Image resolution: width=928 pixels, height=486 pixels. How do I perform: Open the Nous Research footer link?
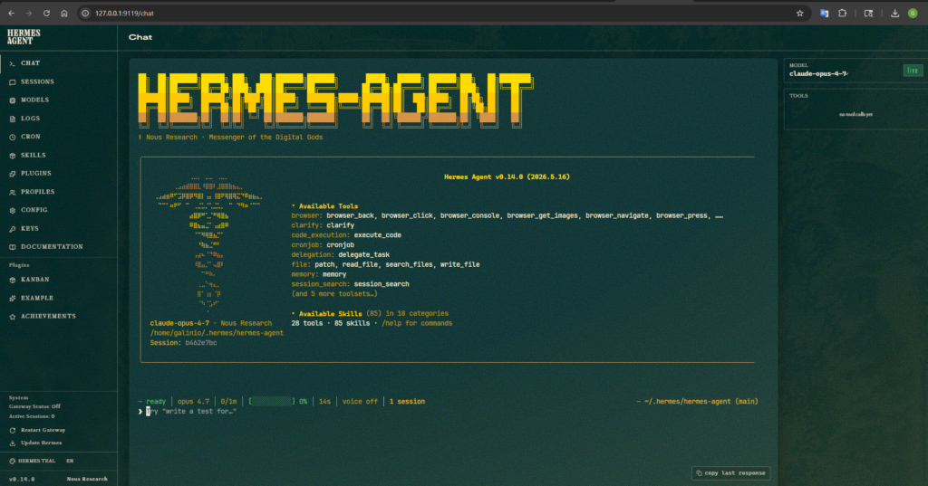(87, 480)
